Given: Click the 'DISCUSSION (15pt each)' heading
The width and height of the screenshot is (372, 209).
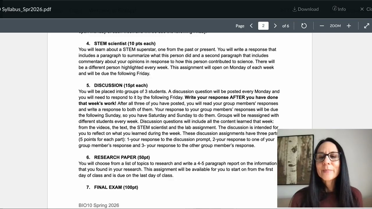Looking at the screenshot, I should tap(121, 85).
